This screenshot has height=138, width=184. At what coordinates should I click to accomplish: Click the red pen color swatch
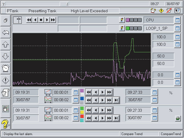(x=82, y=116)
